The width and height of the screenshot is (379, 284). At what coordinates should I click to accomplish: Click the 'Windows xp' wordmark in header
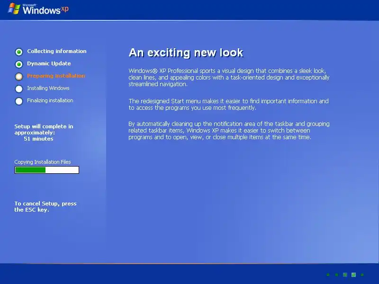pos(45,9)
